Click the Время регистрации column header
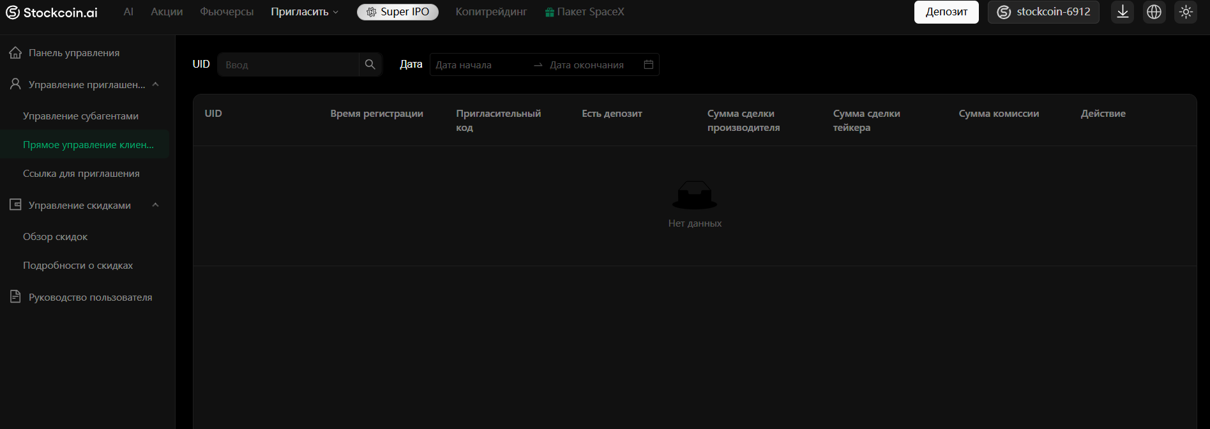This screenshot has width=1210, height=429. (x=377, y=114)
